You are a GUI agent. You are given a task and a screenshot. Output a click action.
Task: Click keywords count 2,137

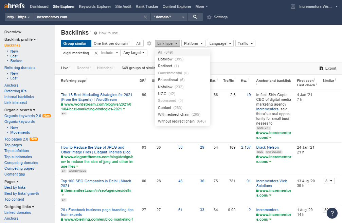point(246,147)
